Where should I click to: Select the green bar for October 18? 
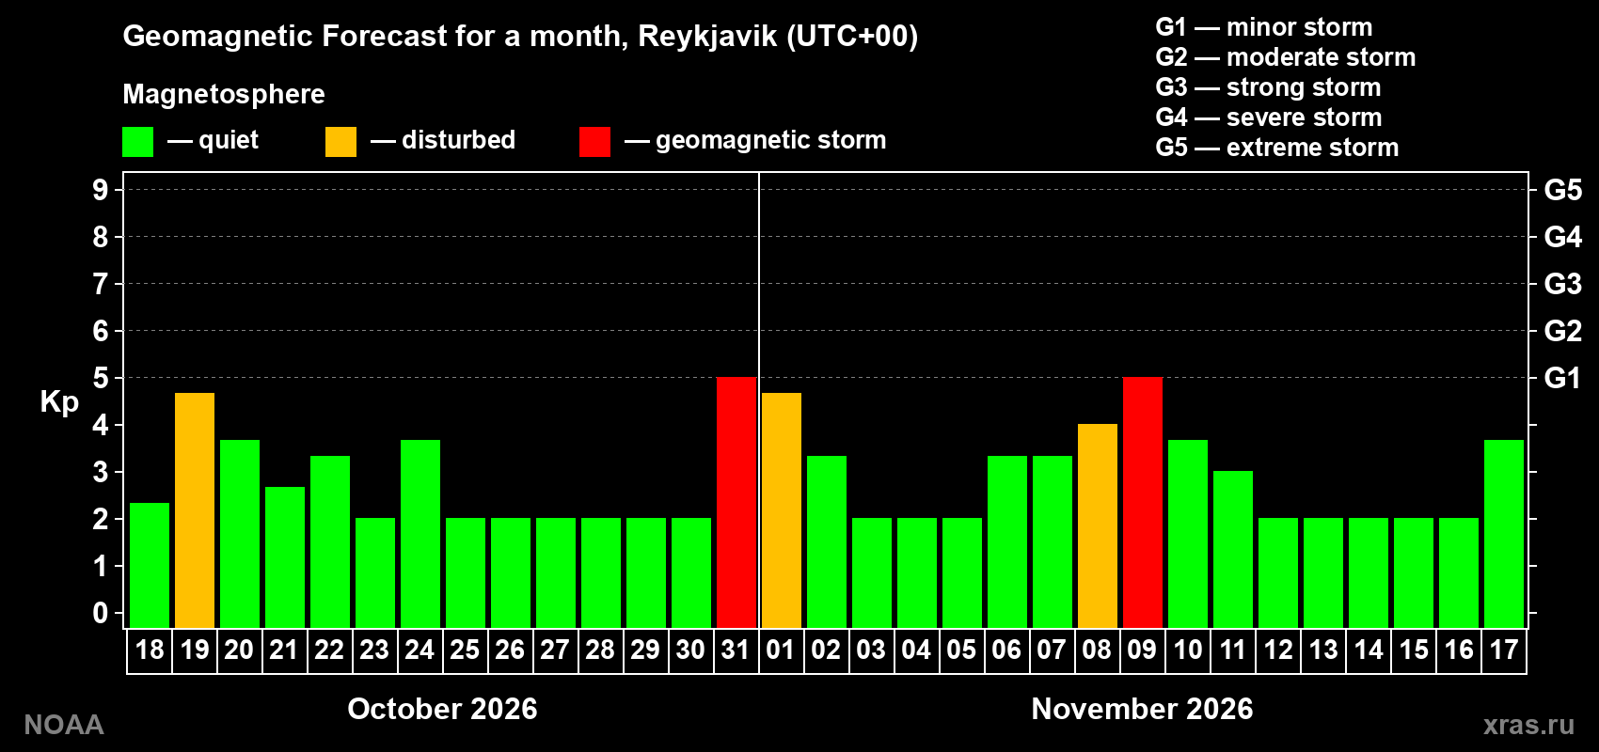150,566
